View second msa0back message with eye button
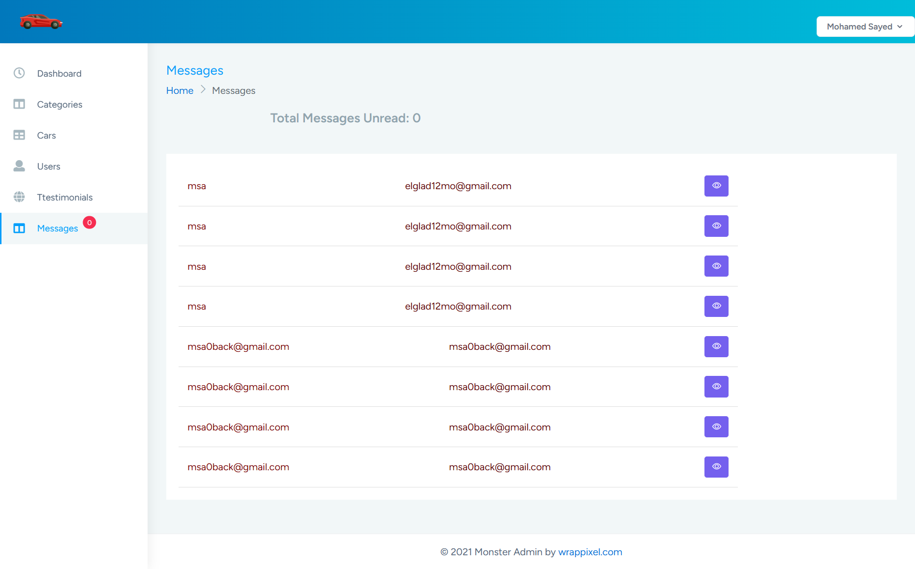 716,387
